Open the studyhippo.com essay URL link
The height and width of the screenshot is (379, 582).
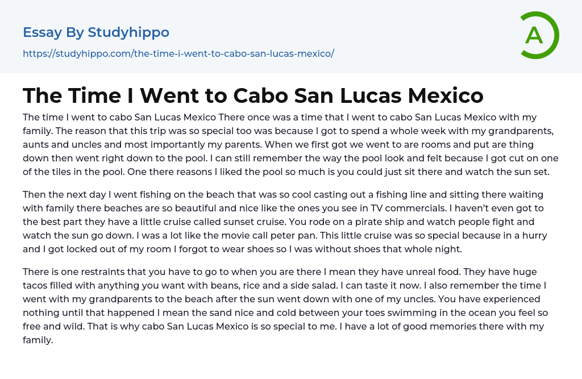[x=178, y=53]
